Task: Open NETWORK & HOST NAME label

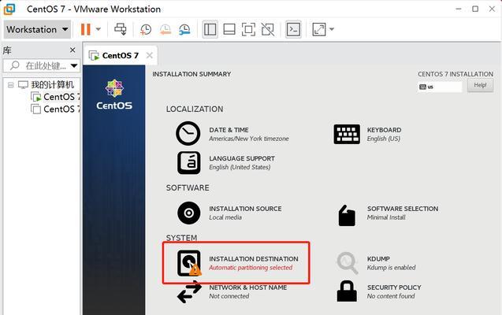Action: (247, 287)
